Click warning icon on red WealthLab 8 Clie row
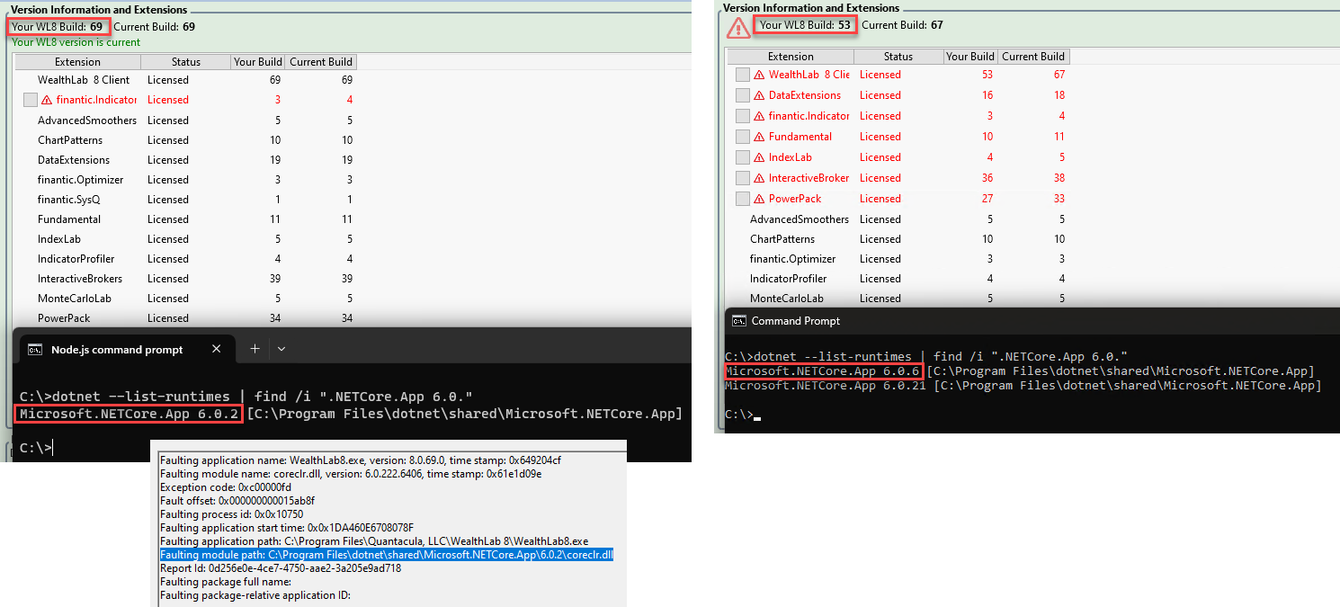This screenshot has width=1340, height=607. click(x=759, y=75)
